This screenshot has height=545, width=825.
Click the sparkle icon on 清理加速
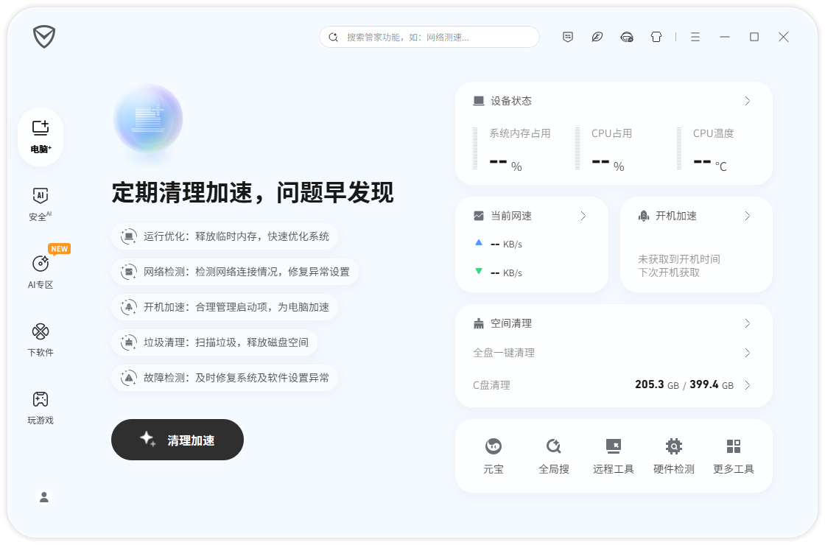pyautogui.click(x=147, y=439)
